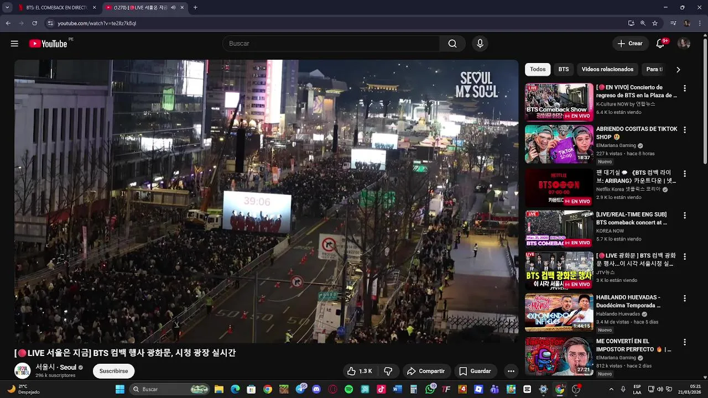This screenshot has height=398, width=708.
Task: Open WhatsApp from the taskbar
Action: [430, 389]
